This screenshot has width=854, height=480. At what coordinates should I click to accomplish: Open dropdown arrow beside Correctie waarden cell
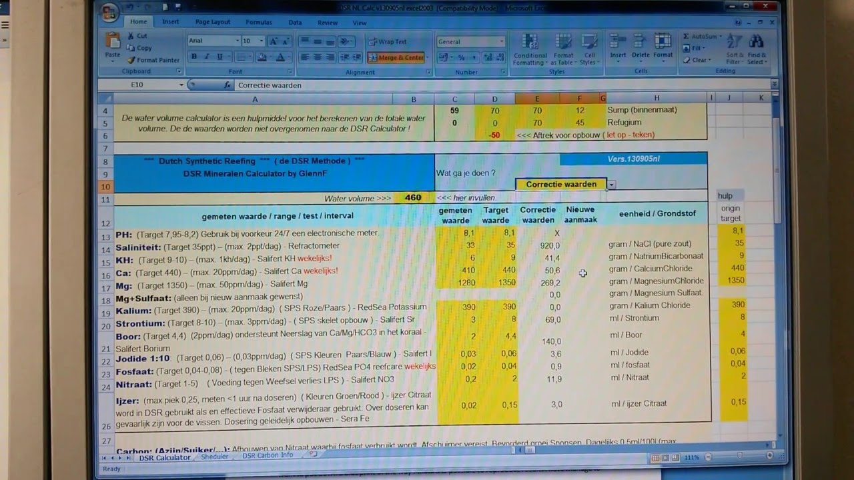pos(611,185)
